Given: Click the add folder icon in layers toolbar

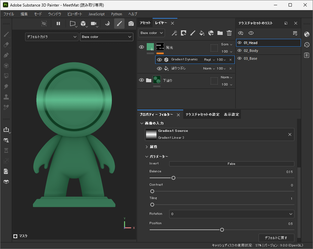Looking at the screenshot, I should [x=220, y=33].
